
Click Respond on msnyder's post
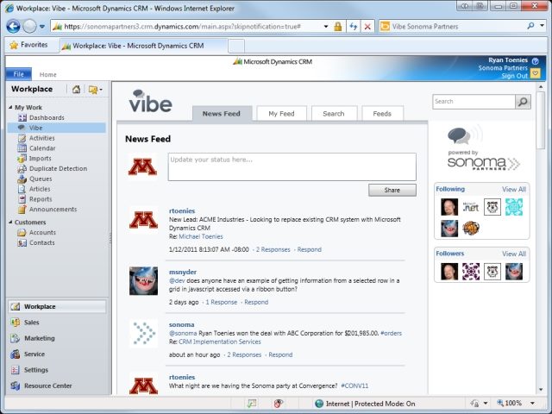click(x=256, y=302)
